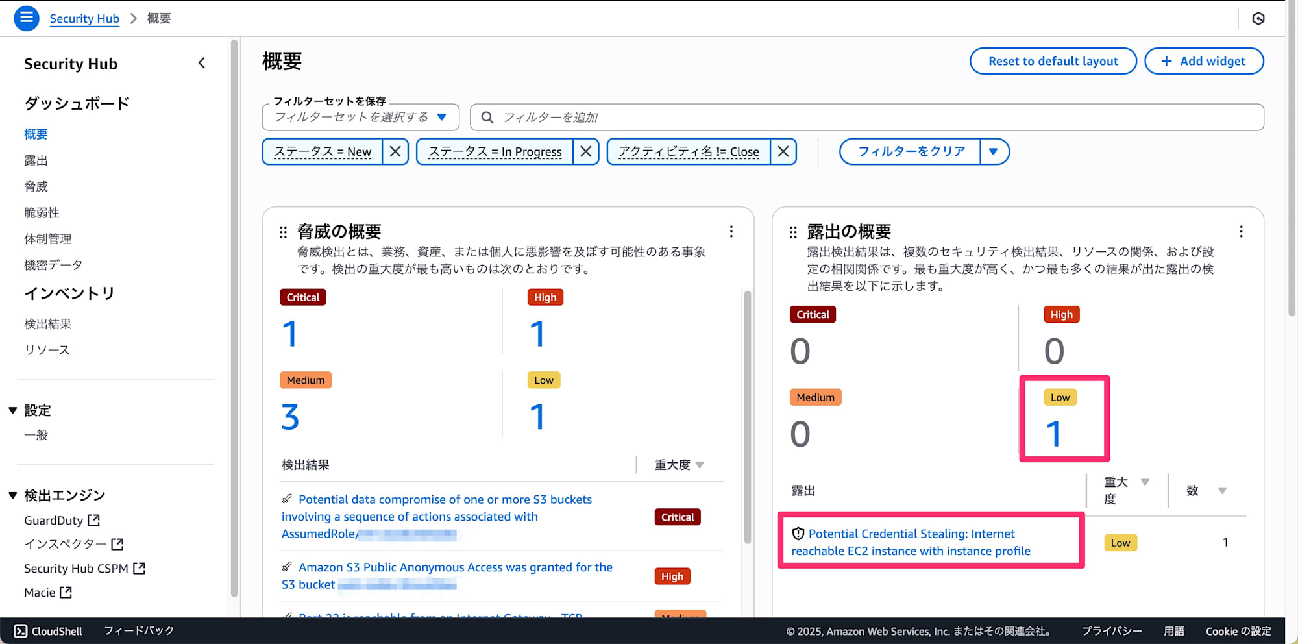Viewport: 1298px width, 644px height.
Task: Open 一般 settings
Action: click(36, 435)
